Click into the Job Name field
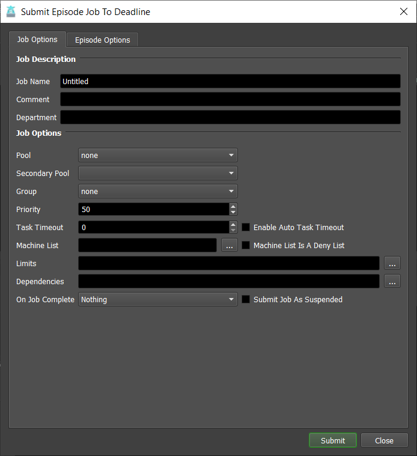 pos(230,82)
